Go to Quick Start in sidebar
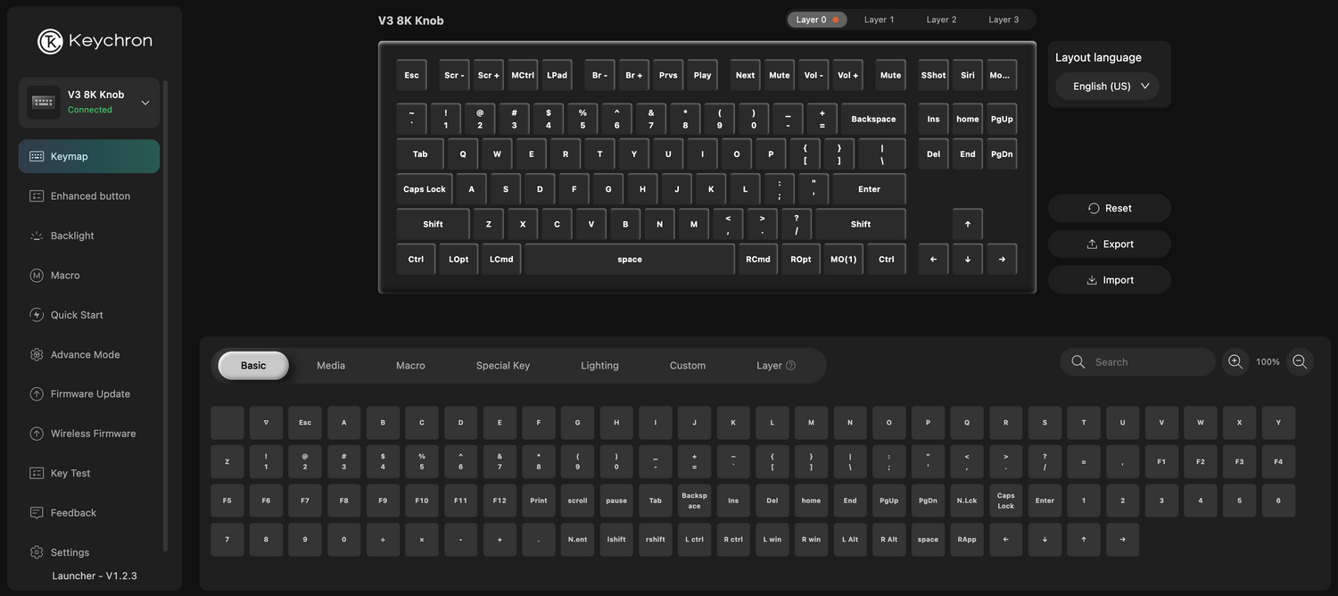 [x=77, y=315]
